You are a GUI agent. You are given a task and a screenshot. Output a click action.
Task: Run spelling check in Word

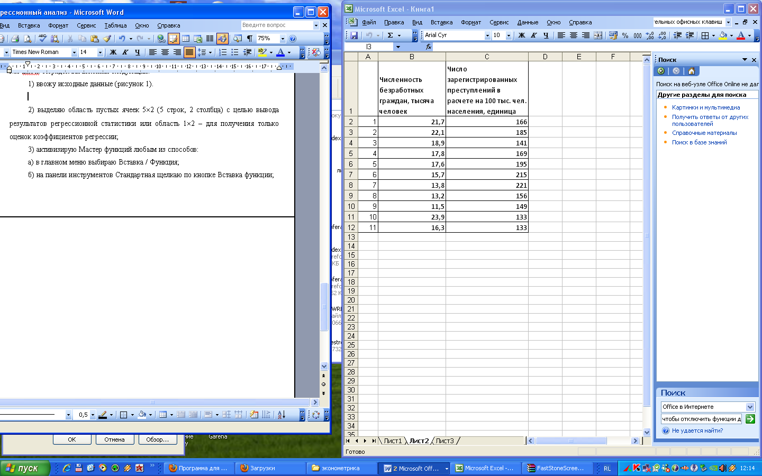[x=42, y=39]
